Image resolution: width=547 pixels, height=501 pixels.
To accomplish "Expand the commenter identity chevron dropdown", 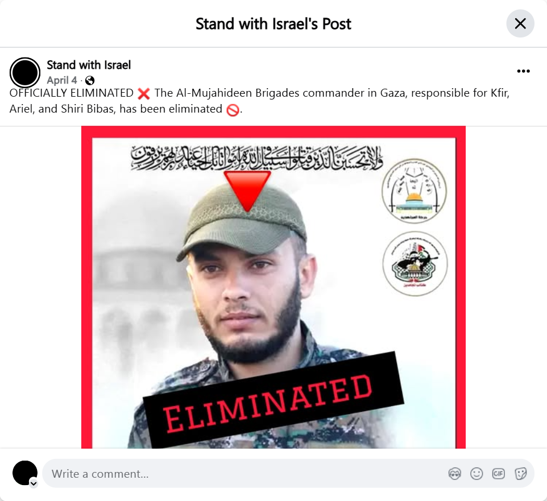I will point(34,483).
